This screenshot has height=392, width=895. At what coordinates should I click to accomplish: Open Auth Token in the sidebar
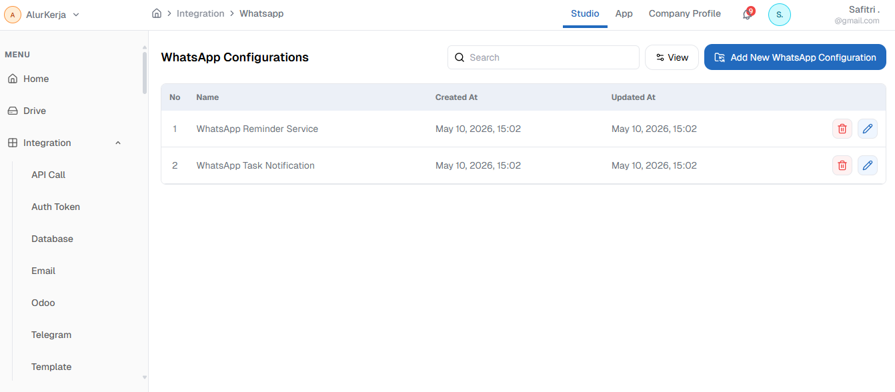(x=56, y=207)
